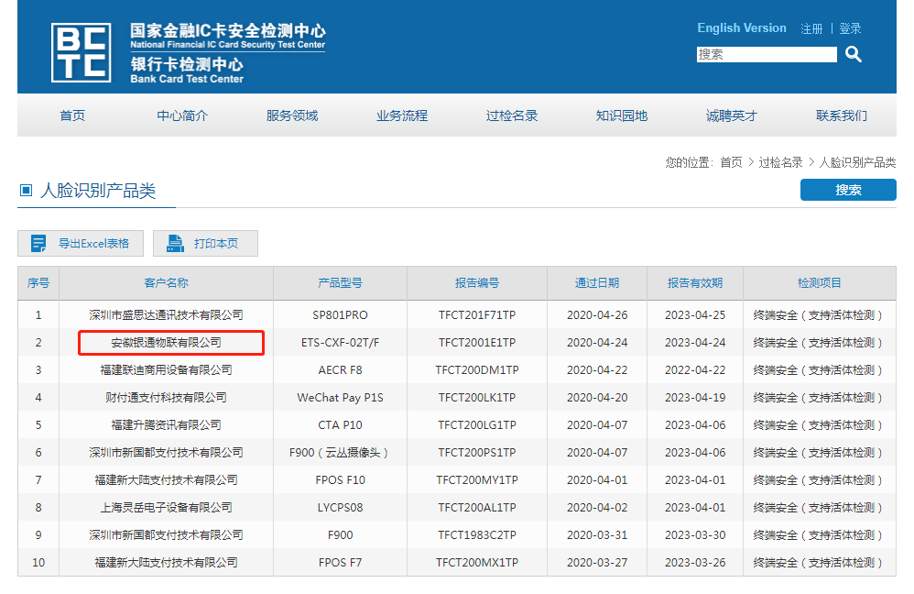Click the blue 搜索 button
914x594 pixels.
[x=848, y=190]
